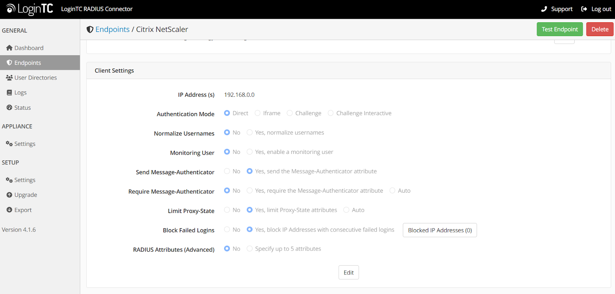
Task: Click the Dashboard home icon
Action: 9,48
